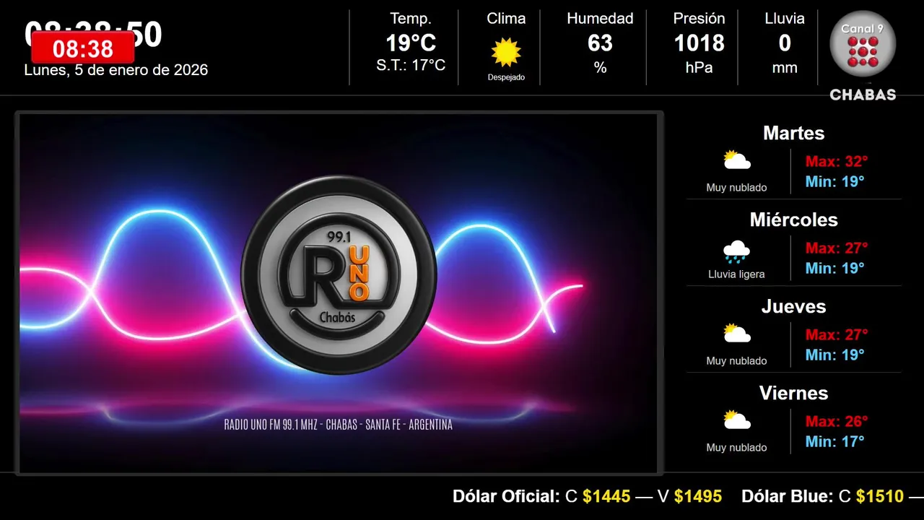Image resolution: width=924 pixels, height=520 pixels.
Task: Click the Radio Uno FM 99.1 MHz caption
Action: [x=339, y=425]
